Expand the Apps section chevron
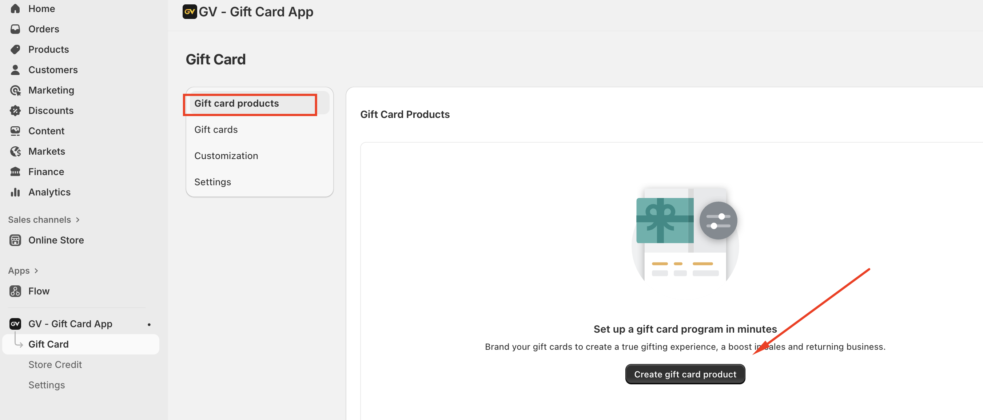983x420 pixels. [x=36, y=271]
